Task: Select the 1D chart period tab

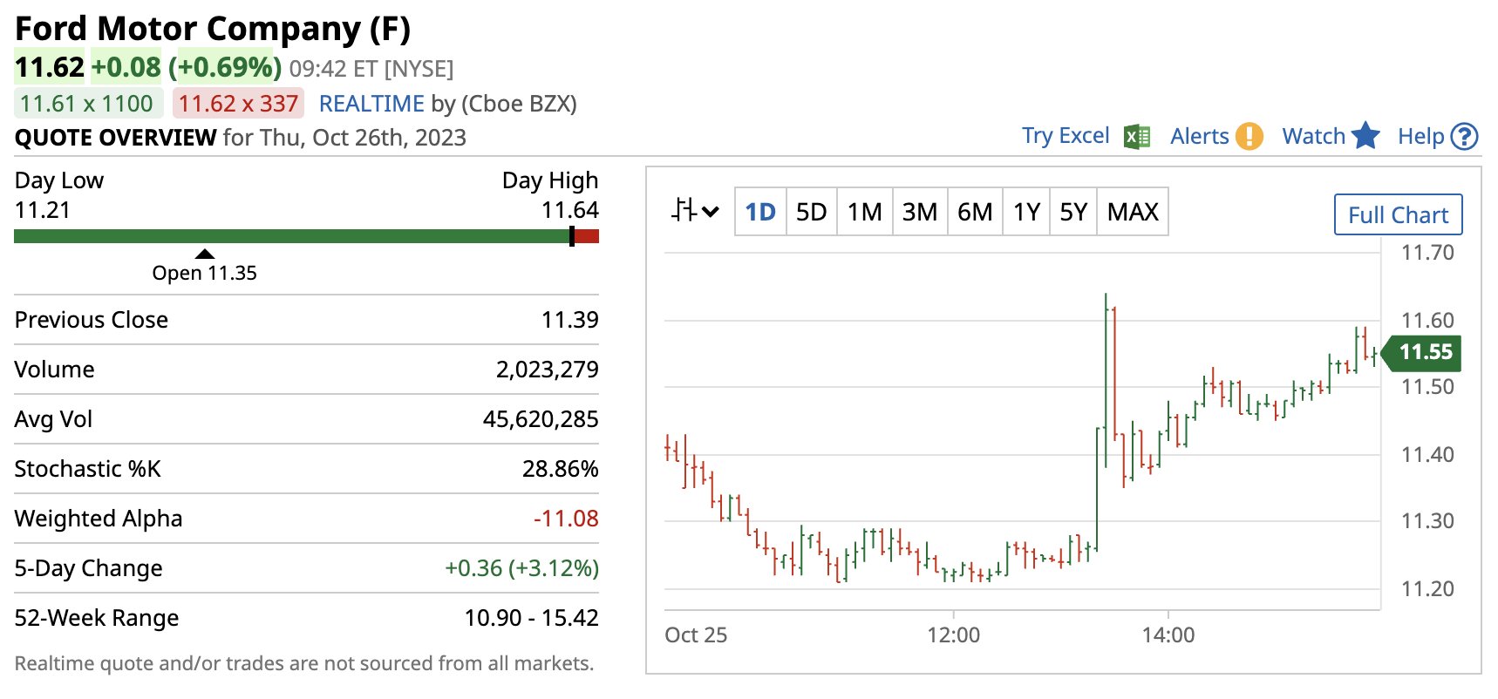Action: (760, 212)
